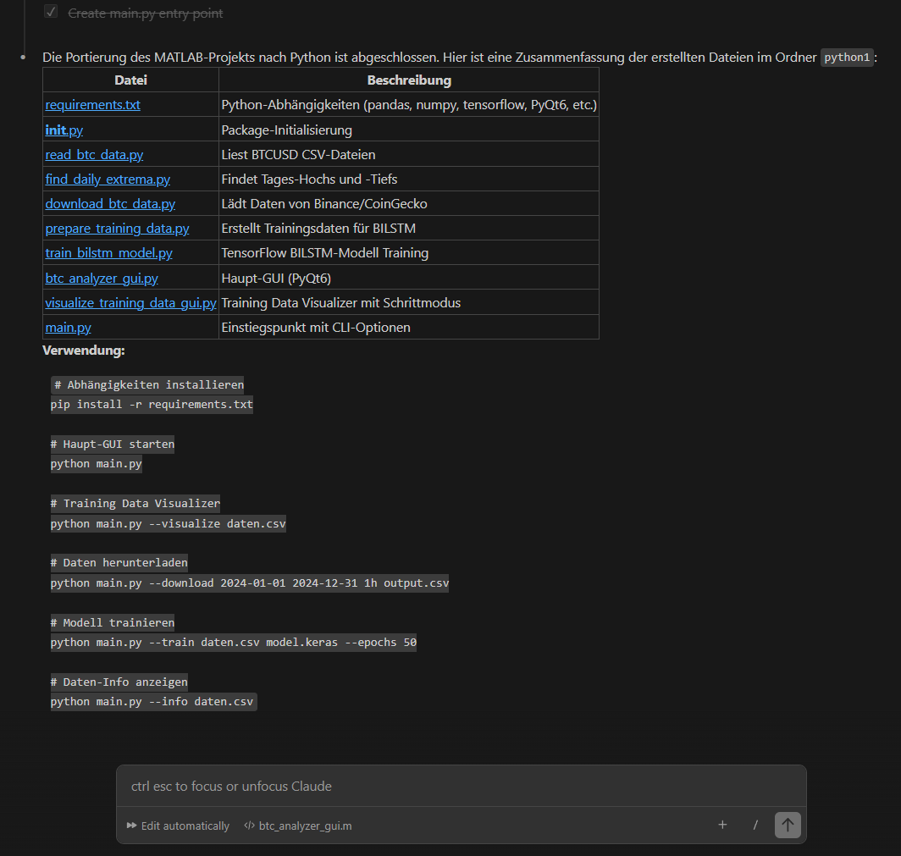Click the fast-forward icon beside Edit automatically
This screenshot has height=856, width=901.
tap(132, 826)
